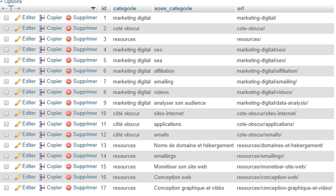Image resolution: width=336 pixels, height=196 pixels.
Task: Click the pencil icon for row 15
Action: [18, 166]
